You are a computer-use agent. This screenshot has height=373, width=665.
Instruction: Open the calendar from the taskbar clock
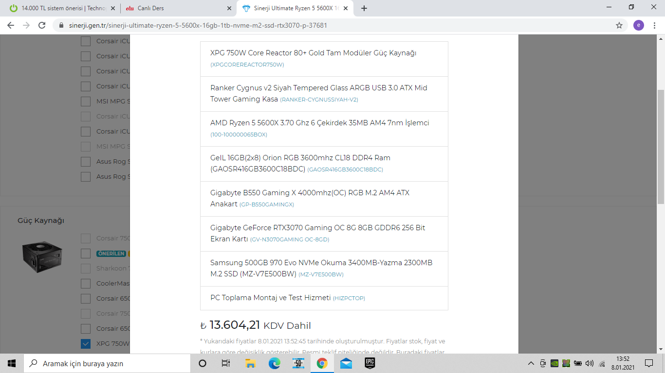(x=623, y=363)
